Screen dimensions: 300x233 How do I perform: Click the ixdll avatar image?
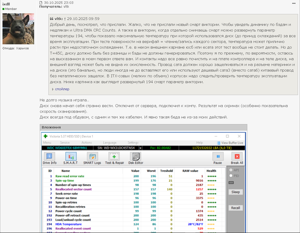tap(18, 29)
